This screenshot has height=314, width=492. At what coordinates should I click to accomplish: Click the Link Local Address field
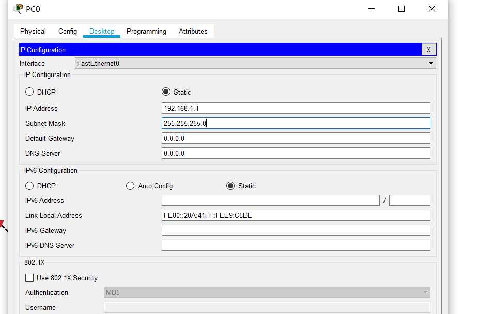click(296, 215)
